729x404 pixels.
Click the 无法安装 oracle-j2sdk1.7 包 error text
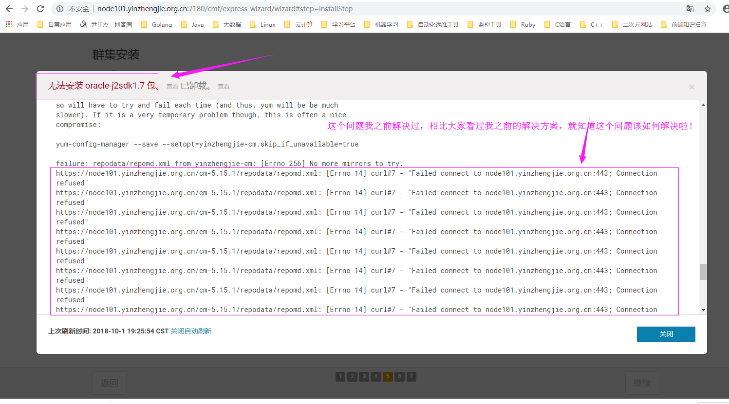tap(103, 86)
